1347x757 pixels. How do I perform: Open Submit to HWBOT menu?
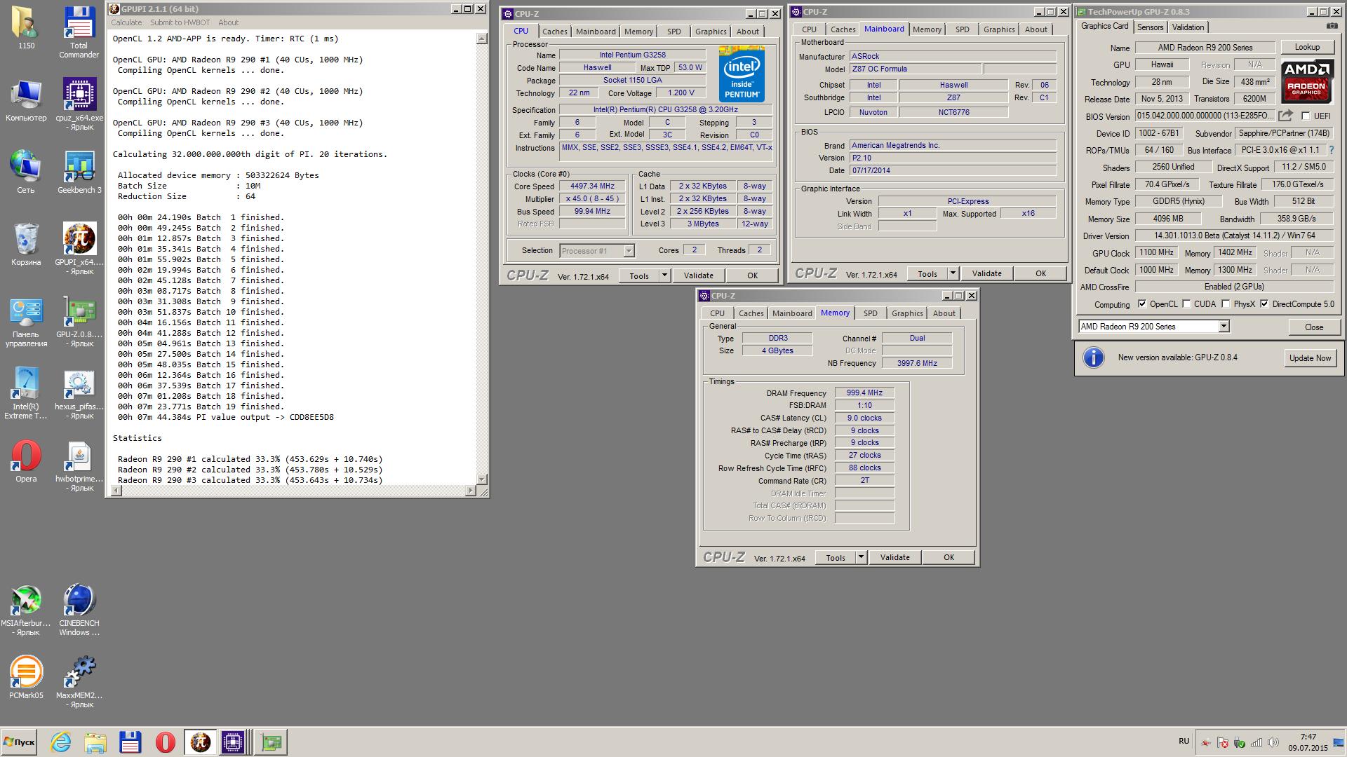tap(180, 22)
